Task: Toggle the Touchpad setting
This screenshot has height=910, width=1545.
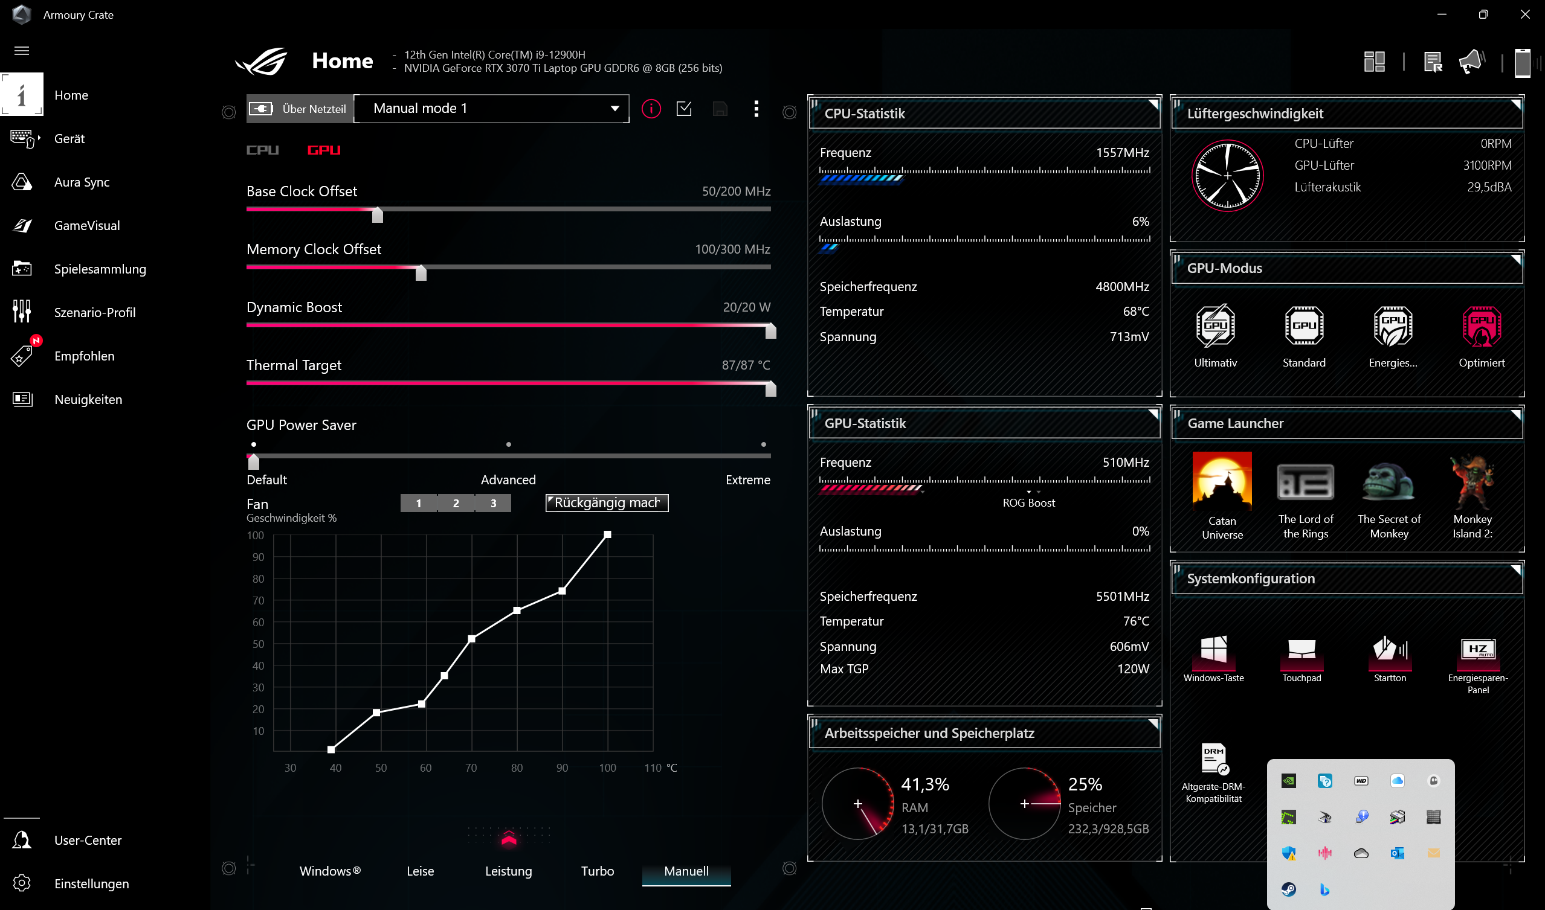Action: (1301, 651)
